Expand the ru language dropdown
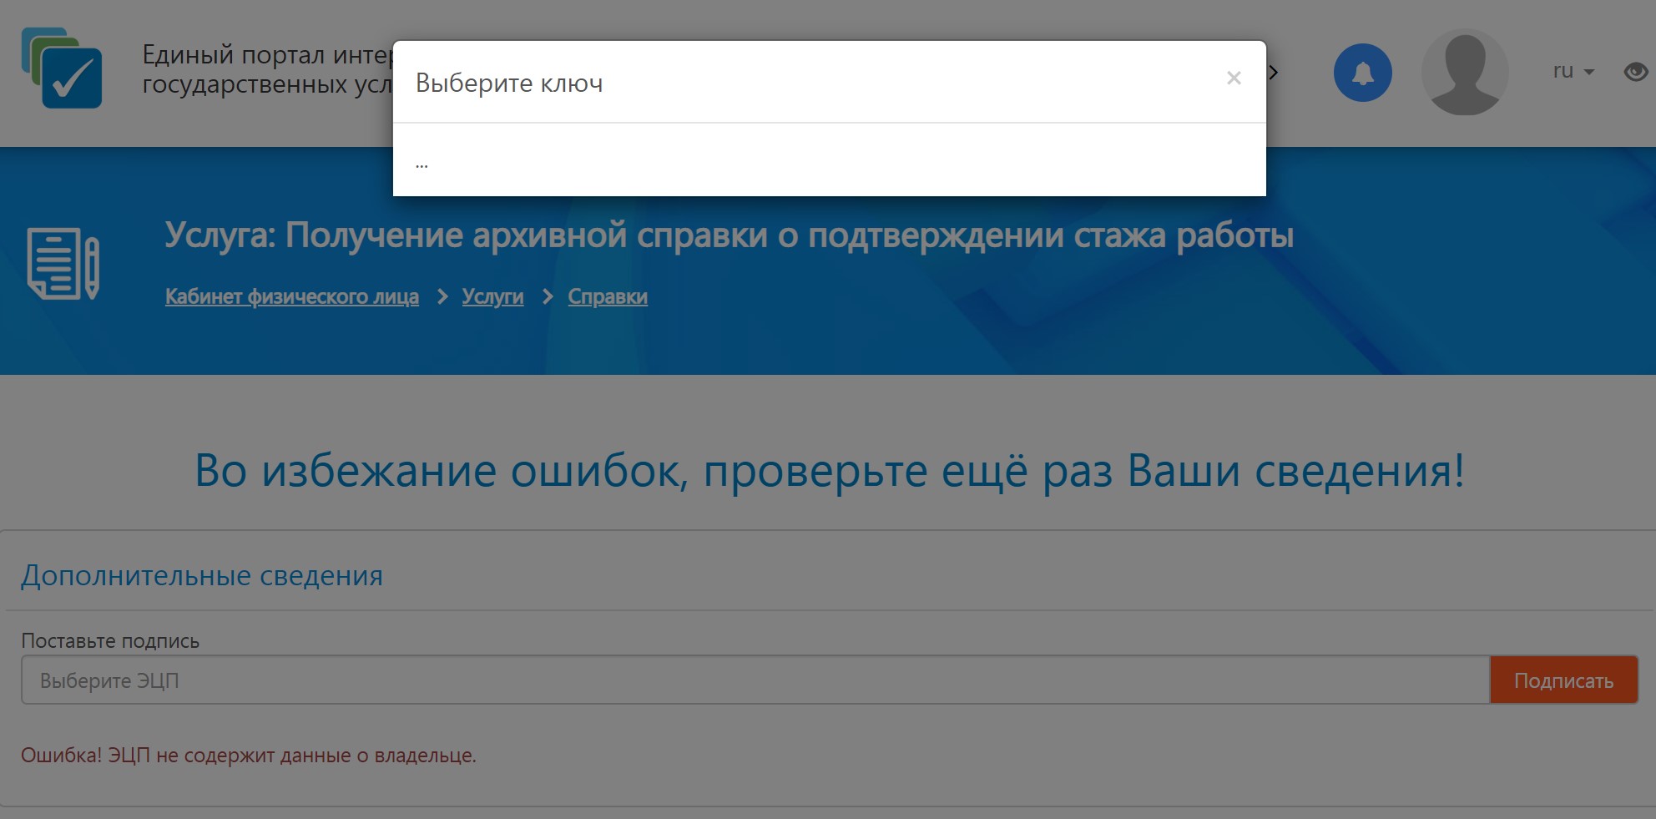1656x819 pixels. click(1573, 72)
